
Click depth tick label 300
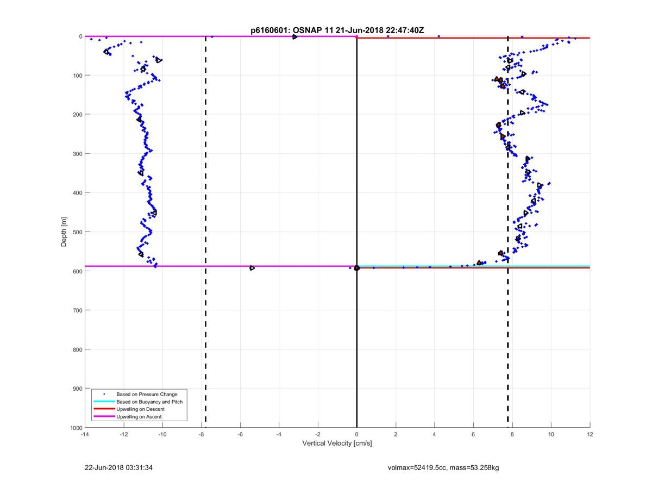click(78, 154)
